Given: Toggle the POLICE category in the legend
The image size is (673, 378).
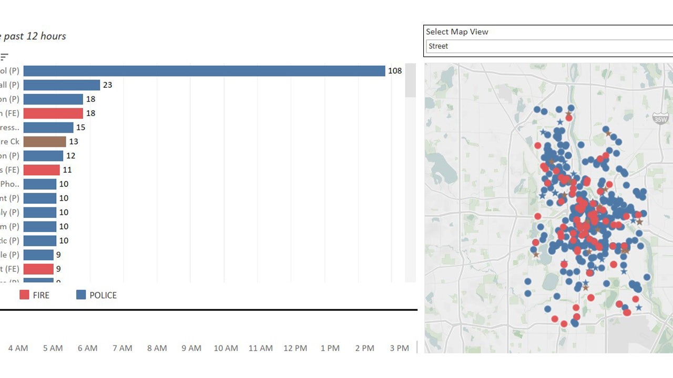Looking at the screenshot, I should [x=98, y=295].
